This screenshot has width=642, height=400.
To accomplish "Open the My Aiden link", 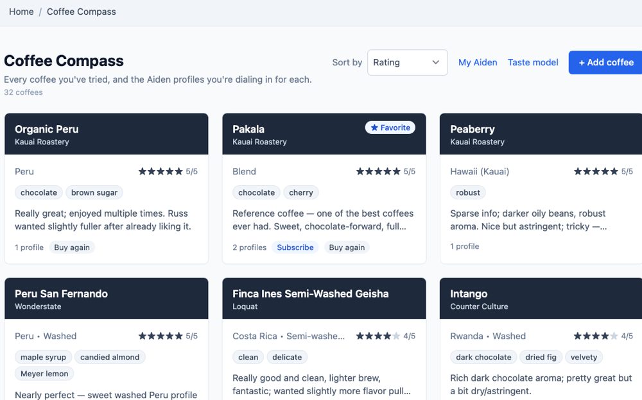I will (x=478, y=63).
